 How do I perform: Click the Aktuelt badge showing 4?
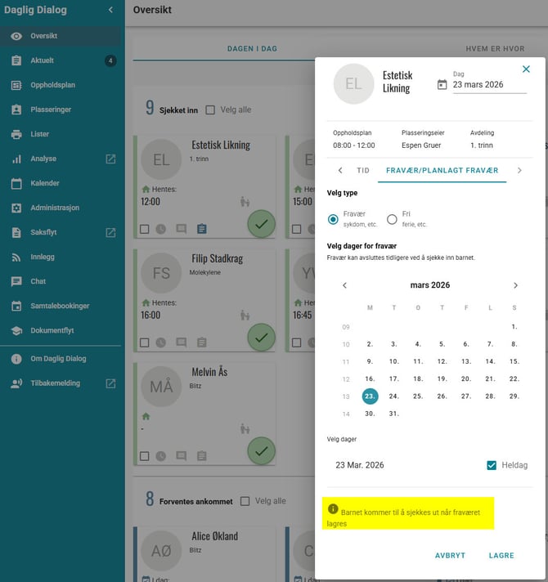[110, 60]
